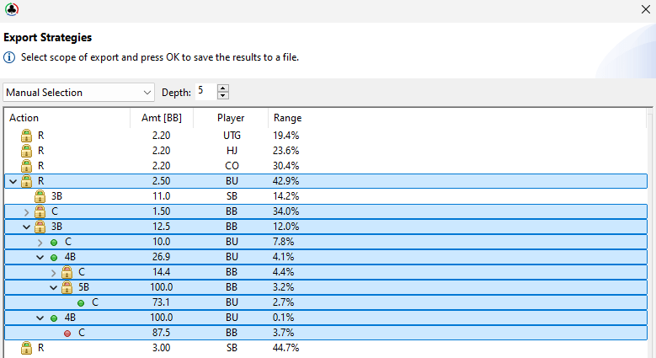This screenshot has width=656, height=358.
Task: Click the red dot on the BB call 87.5 row
Action: tap(67, 333)
